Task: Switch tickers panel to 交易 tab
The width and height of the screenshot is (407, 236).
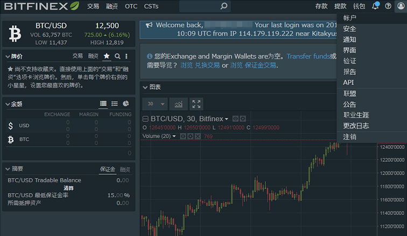Action: click(78, 56)
